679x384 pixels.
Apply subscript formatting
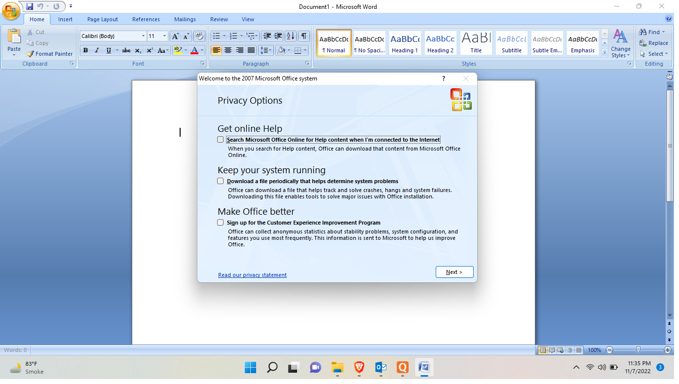coord(138,50)
